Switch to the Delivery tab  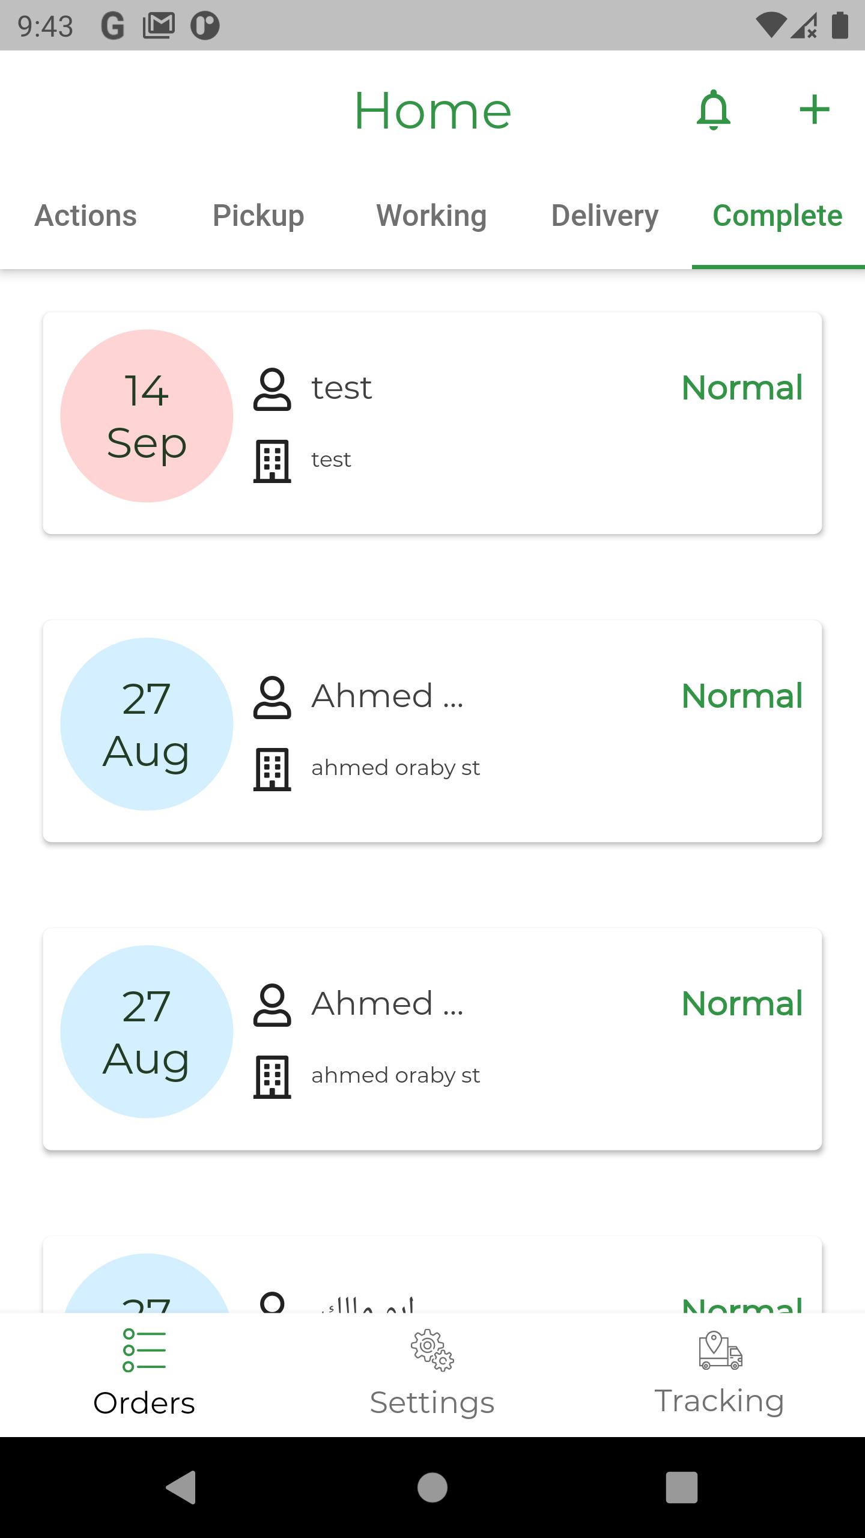[605, 216]
